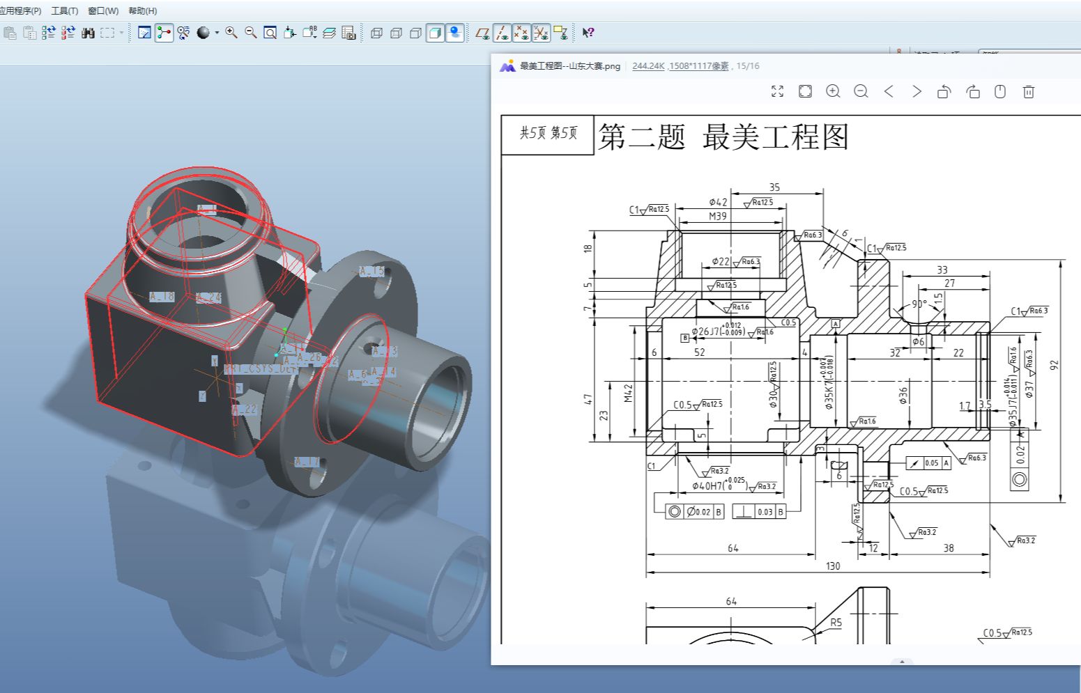Viewport: 1081px width, 693px height.
Task: Show image at actual size in viewer
Action: click(805, 91)
